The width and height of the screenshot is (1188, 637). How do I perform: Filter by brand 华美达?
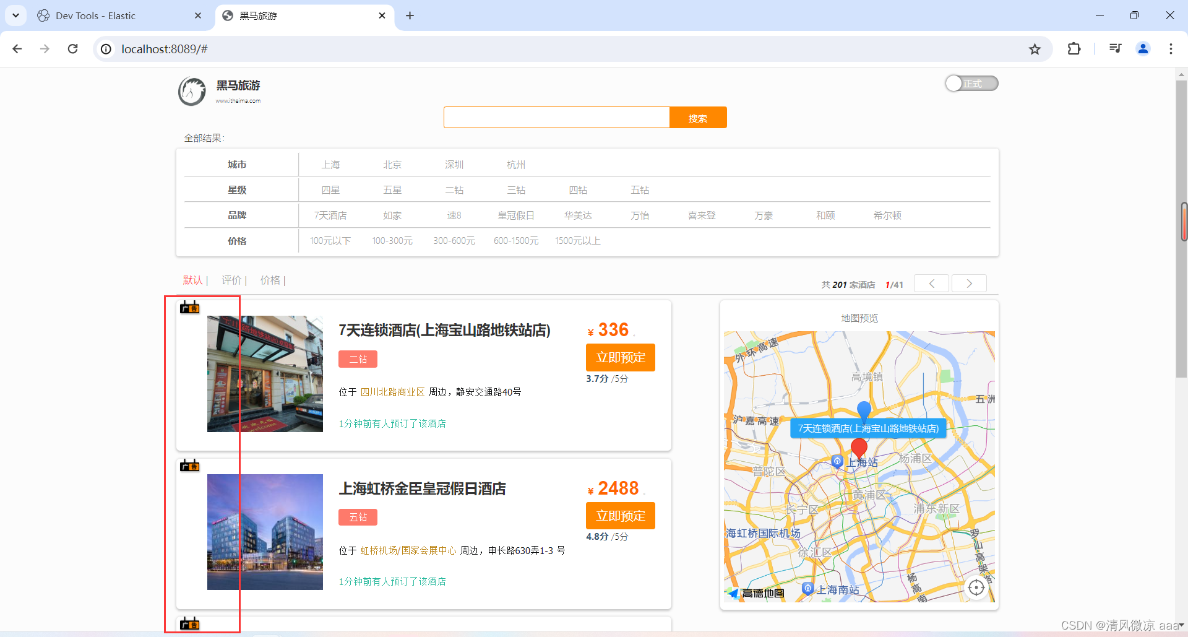click(x=578, y=215)
